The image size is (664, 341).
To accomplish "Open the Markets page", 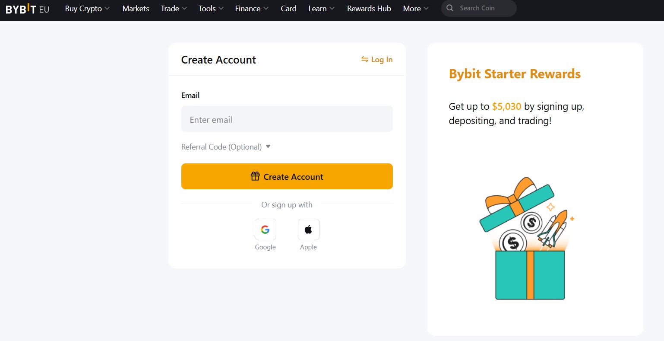I will (136, 9).
